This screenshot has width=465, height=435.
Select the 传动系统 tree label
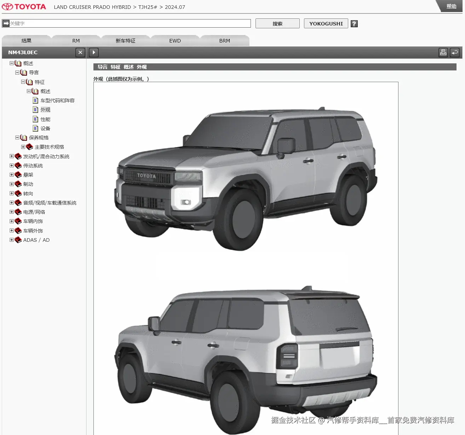[33, 166]
